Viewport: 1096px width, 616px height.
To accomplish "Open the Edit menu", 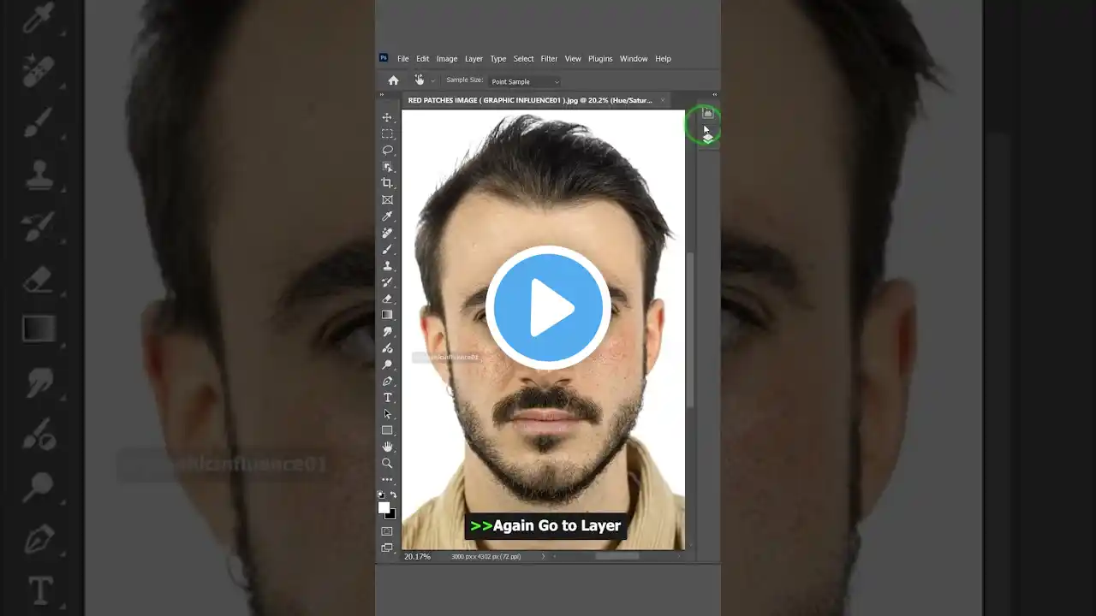I will click(x=423, y=59).
